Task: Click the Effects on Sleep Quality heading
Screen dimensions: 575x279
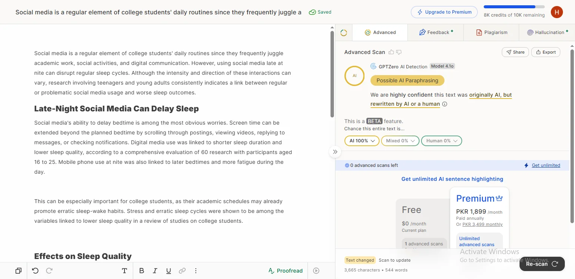Action: pos(83,256)
